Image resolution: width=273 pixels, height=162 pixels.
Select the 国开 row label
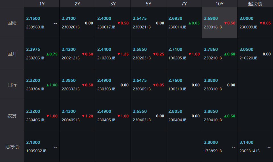(12, 54)
